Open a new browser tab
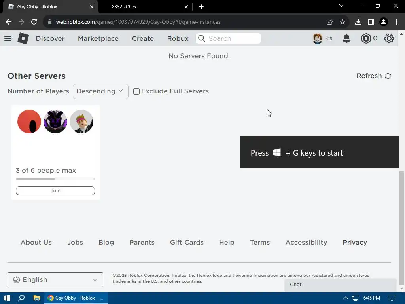 coord(201,7)
